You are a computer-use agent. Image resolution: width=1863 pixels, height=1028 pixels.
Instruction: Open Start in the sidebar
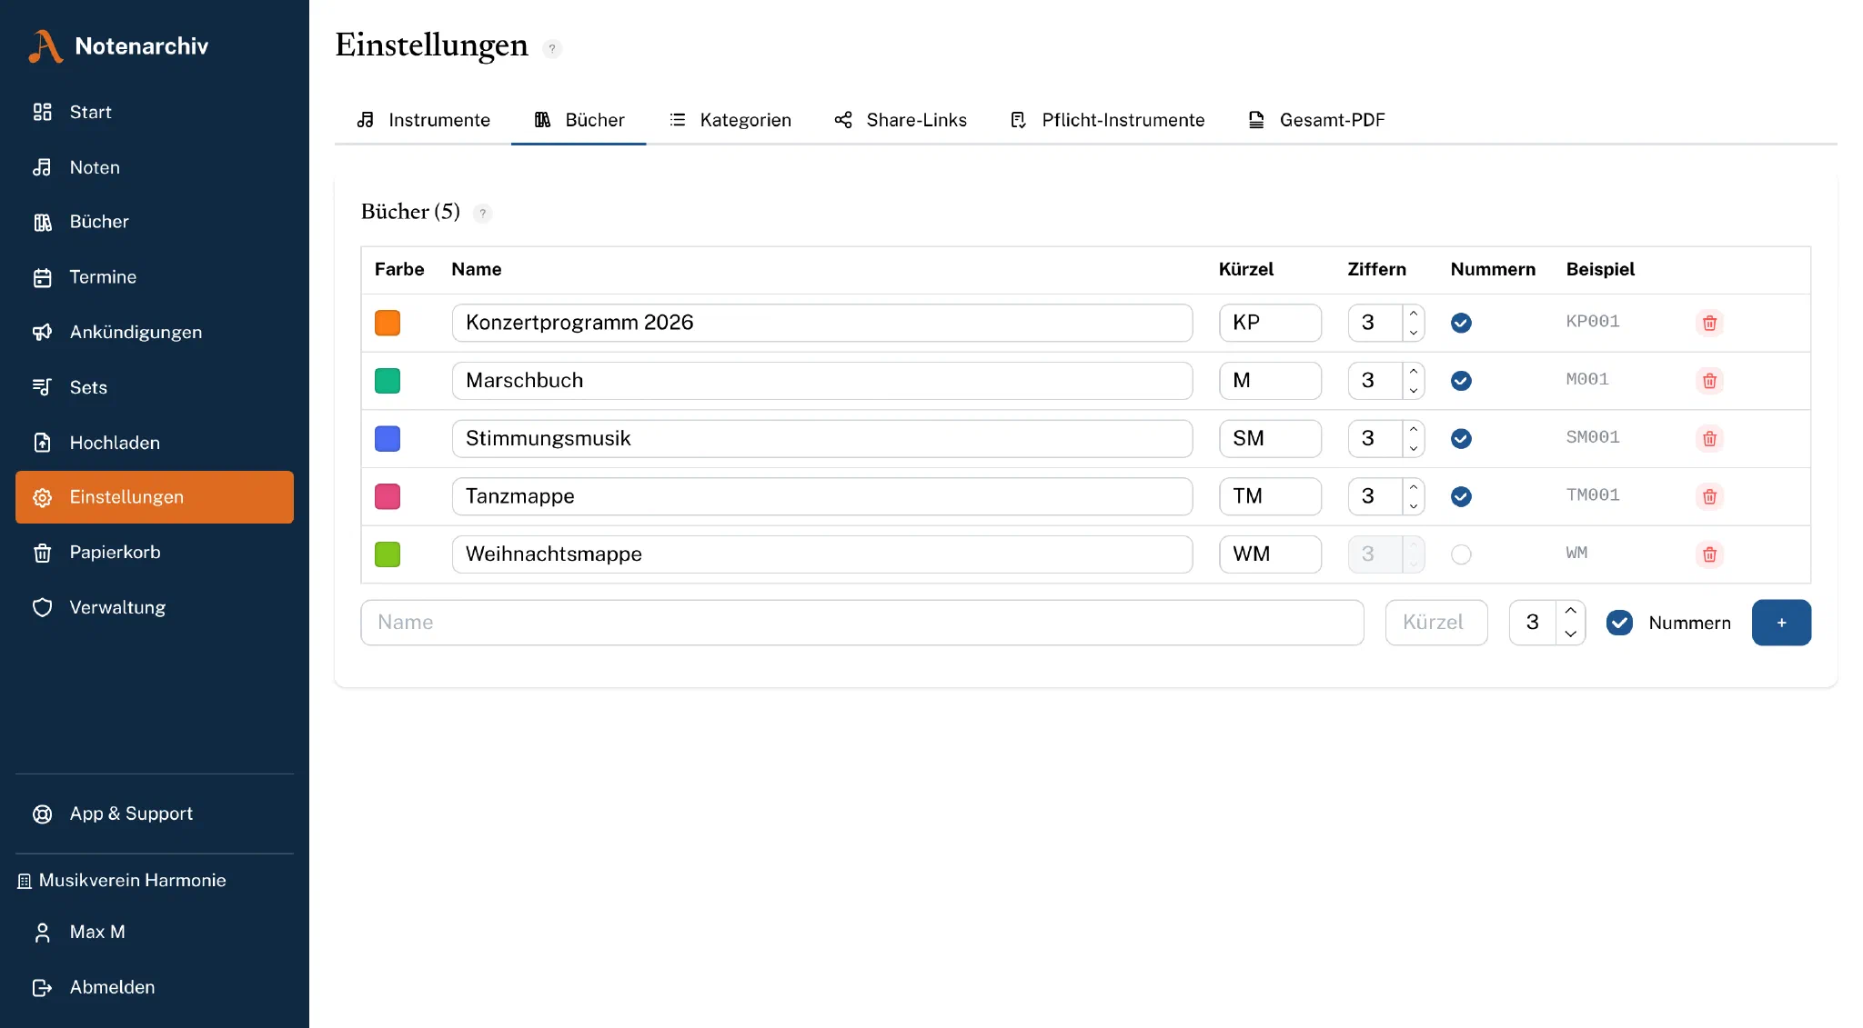(x=155, y=112)
